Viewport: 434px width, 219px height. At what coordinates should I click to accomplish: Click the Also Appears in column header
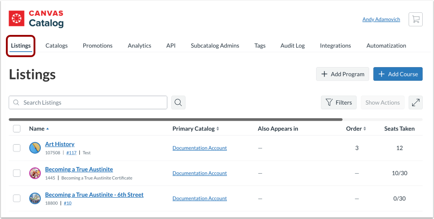click(x=278, y=128)
